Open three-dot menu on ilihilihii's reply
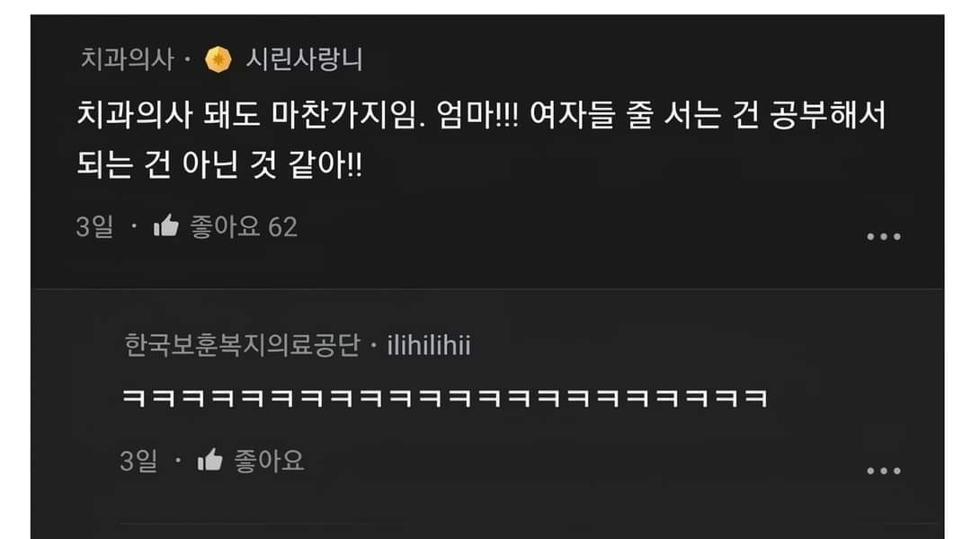The width and height of the screenshot is (971, 539). (884, 471)
